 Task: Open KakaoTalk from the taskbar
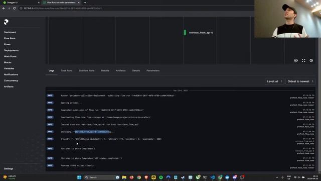pos(153,177)
